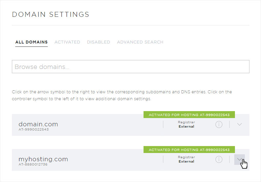Open the Activated domains tab

click(x=67, y=42)
